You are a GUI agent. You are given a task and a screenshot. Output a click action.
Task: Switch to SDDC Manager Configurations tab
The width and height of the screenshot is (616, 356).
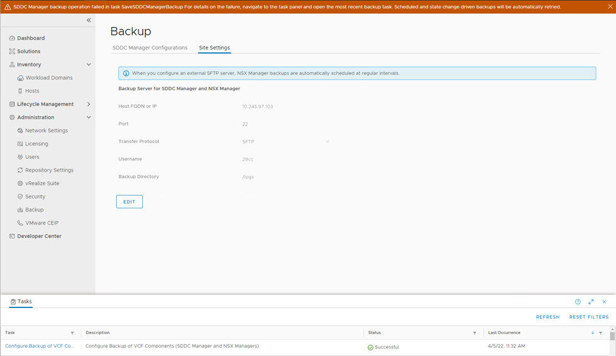click(150, 48)
